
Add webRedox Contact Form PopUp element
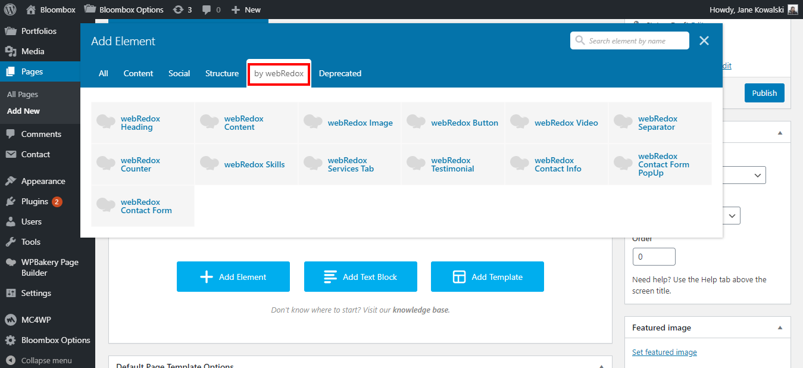pyautogui.click(x=660, y=164)
